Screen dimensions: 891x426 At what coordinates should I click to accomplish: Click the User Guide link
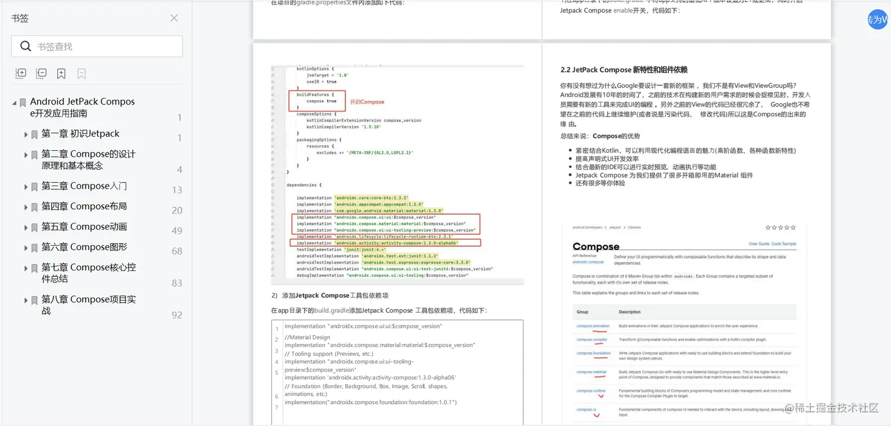(x=759, y=244)
